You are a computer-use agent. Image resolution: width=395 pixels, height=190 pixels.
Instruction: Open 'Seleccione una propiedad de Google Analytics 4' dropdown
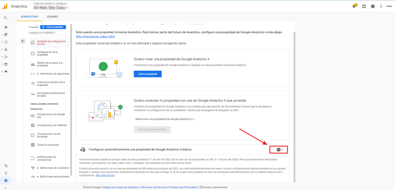pyautogui.click(x=165, y=119)
